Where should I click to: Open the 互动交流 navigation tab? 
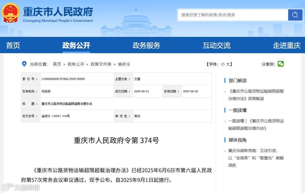pos(217,45)
